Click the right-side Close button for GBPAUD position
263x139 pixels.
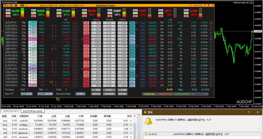[143, 39]
